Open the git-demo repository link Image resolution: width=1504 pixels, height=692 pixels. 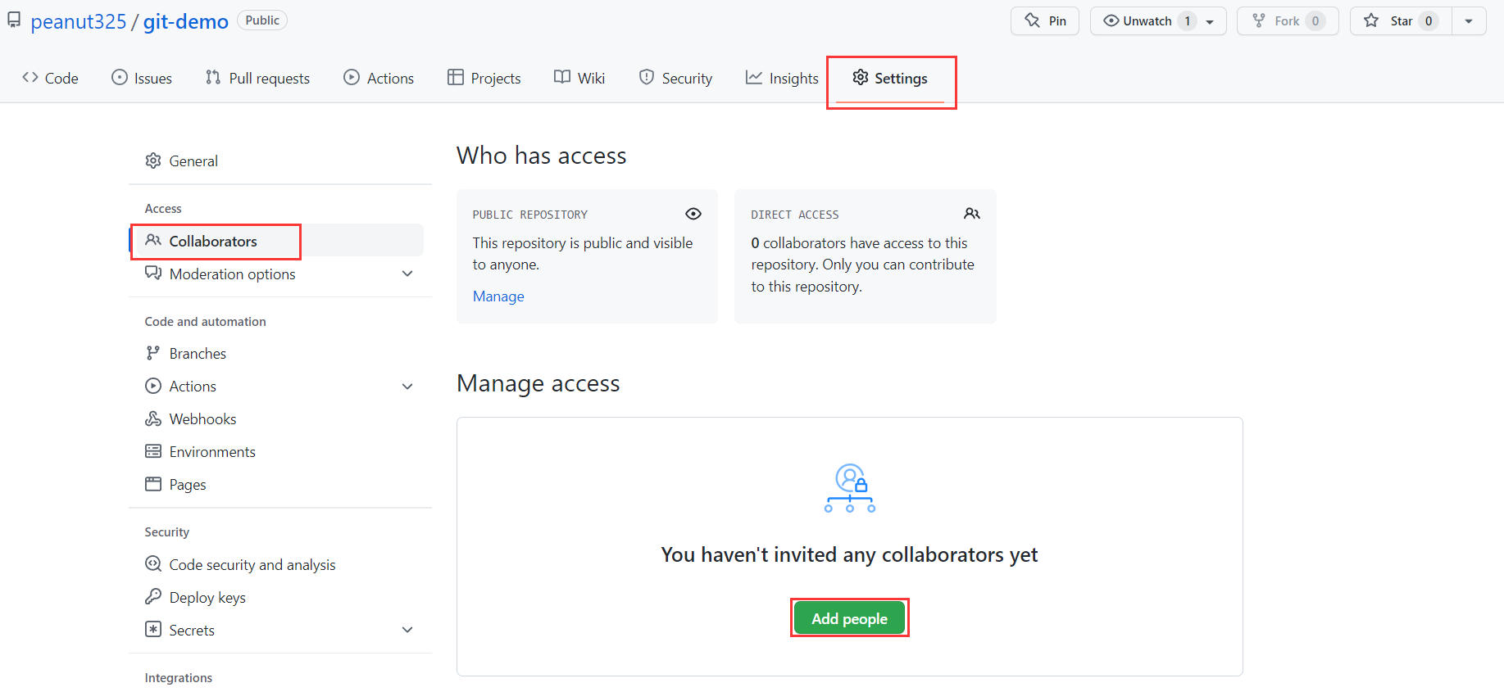pos(186,21)
